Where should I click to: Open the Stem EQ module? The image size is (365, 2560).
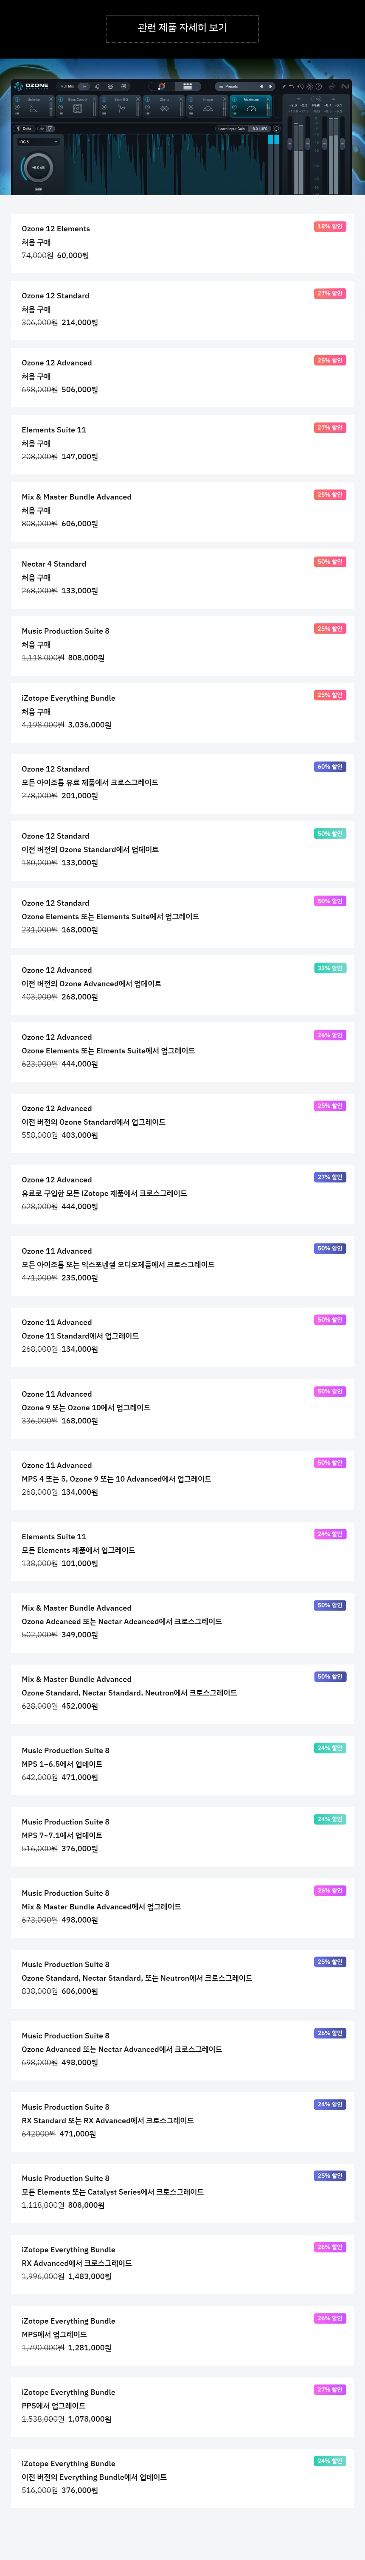click(x=121, y=108)
